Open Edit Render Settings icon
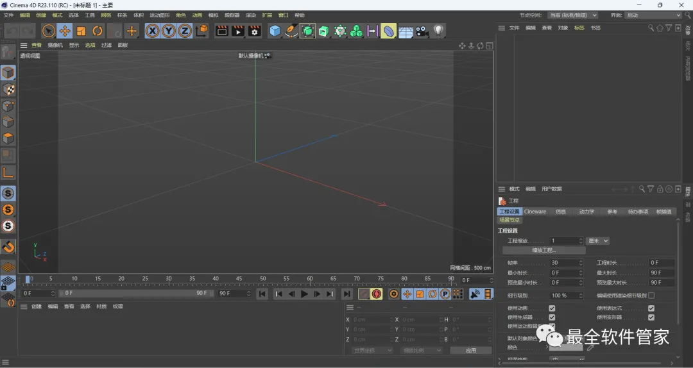 [255, 31]
